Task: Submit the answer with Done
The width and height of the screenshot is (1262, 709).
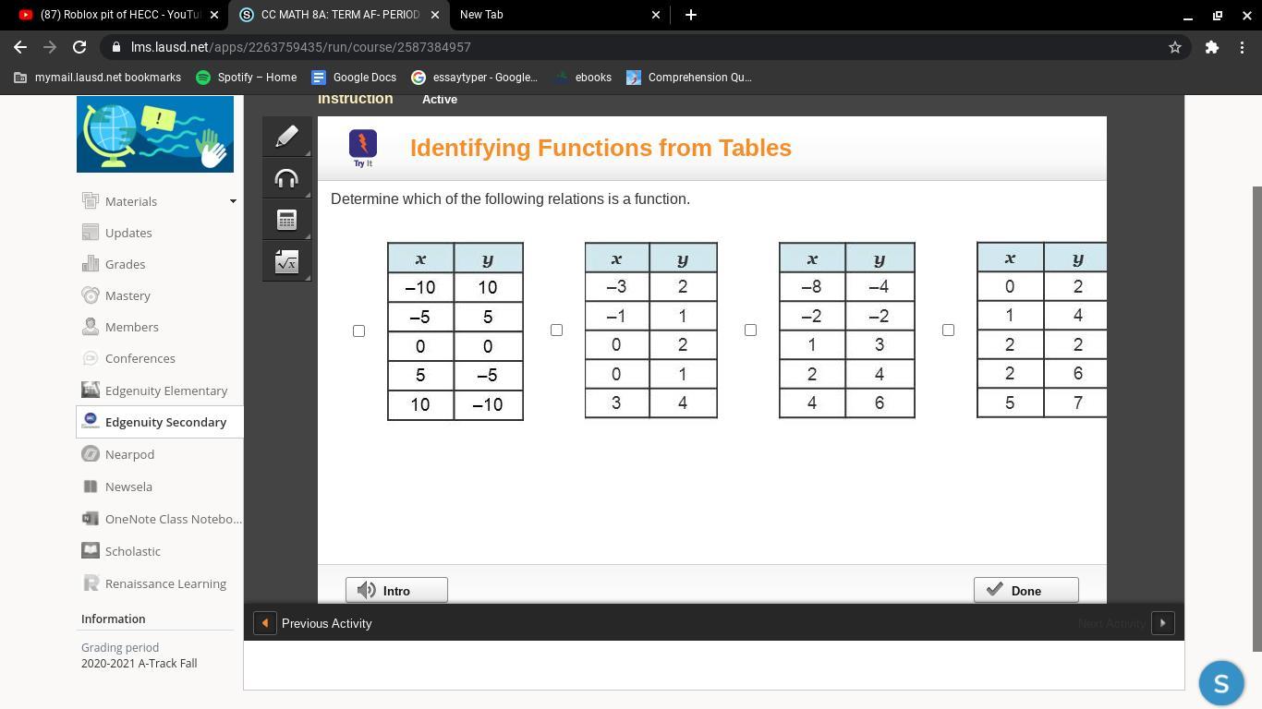Action: pyautogui.click(x=1025, y=591)
